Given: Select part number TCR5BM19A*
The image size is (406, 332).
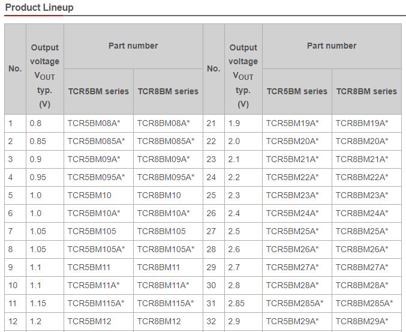Looking at the screenshot, I should pyautogui.click(x=293, y=123).
